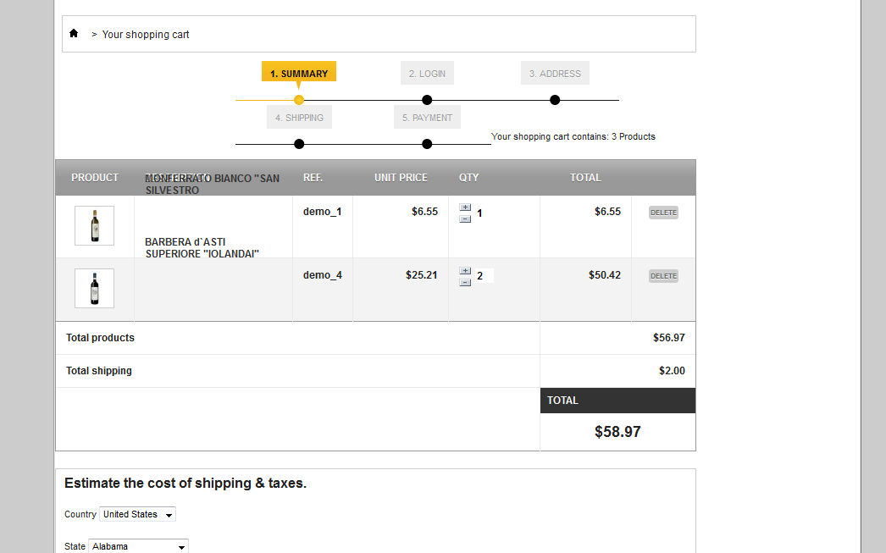Decrease quantity of demo_4 product
This screenshot has height=553, width=886.
(465, 283)
